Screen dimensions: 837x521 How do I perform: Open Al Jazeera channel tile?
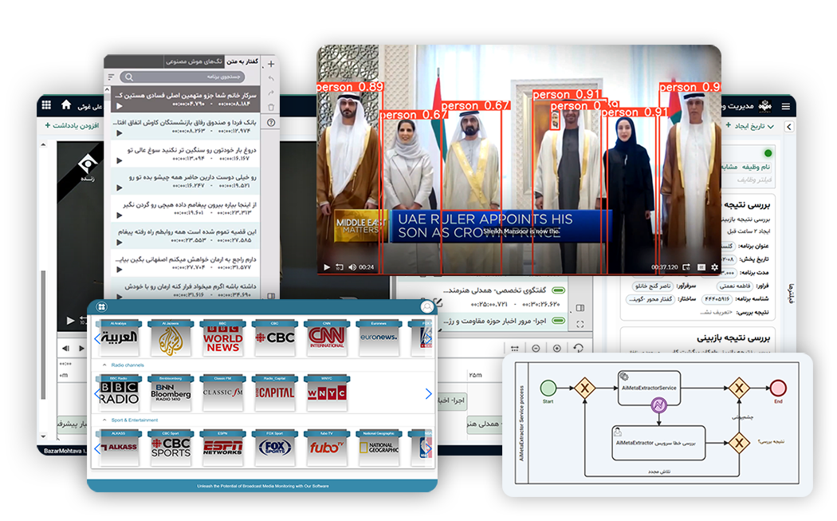pos(171,338)
